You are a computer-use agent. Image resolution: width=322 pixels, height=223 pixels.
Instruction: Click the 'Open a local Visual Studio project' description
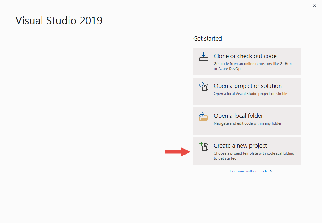coord(250,94)
